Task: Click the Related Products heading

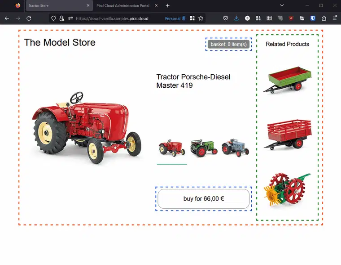Action: click(287, 44)
